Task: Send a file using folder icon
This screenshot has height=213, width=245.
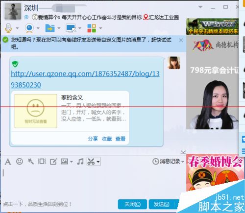Action: click(50, 28)
